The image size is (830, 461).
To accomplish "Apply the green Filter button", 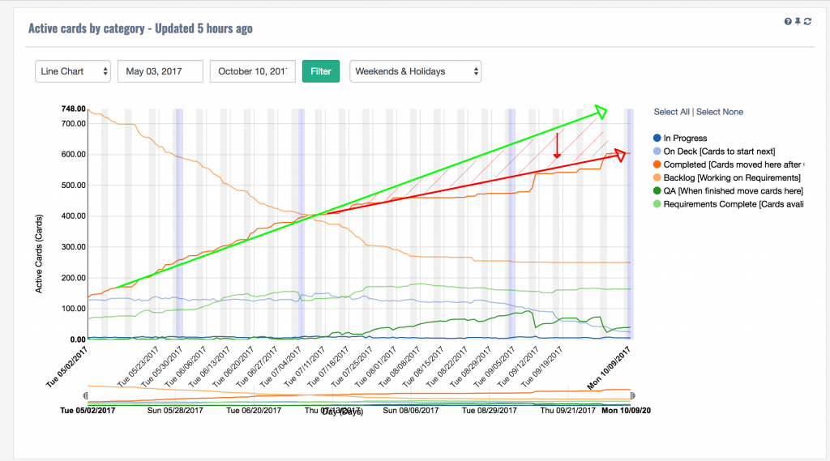I will click(321, 71).
